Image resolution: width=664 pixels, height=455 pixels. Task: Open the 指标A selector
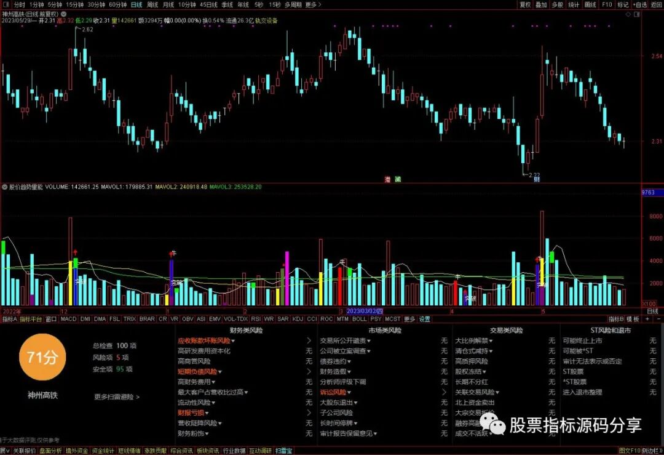[x=9, y=319]
